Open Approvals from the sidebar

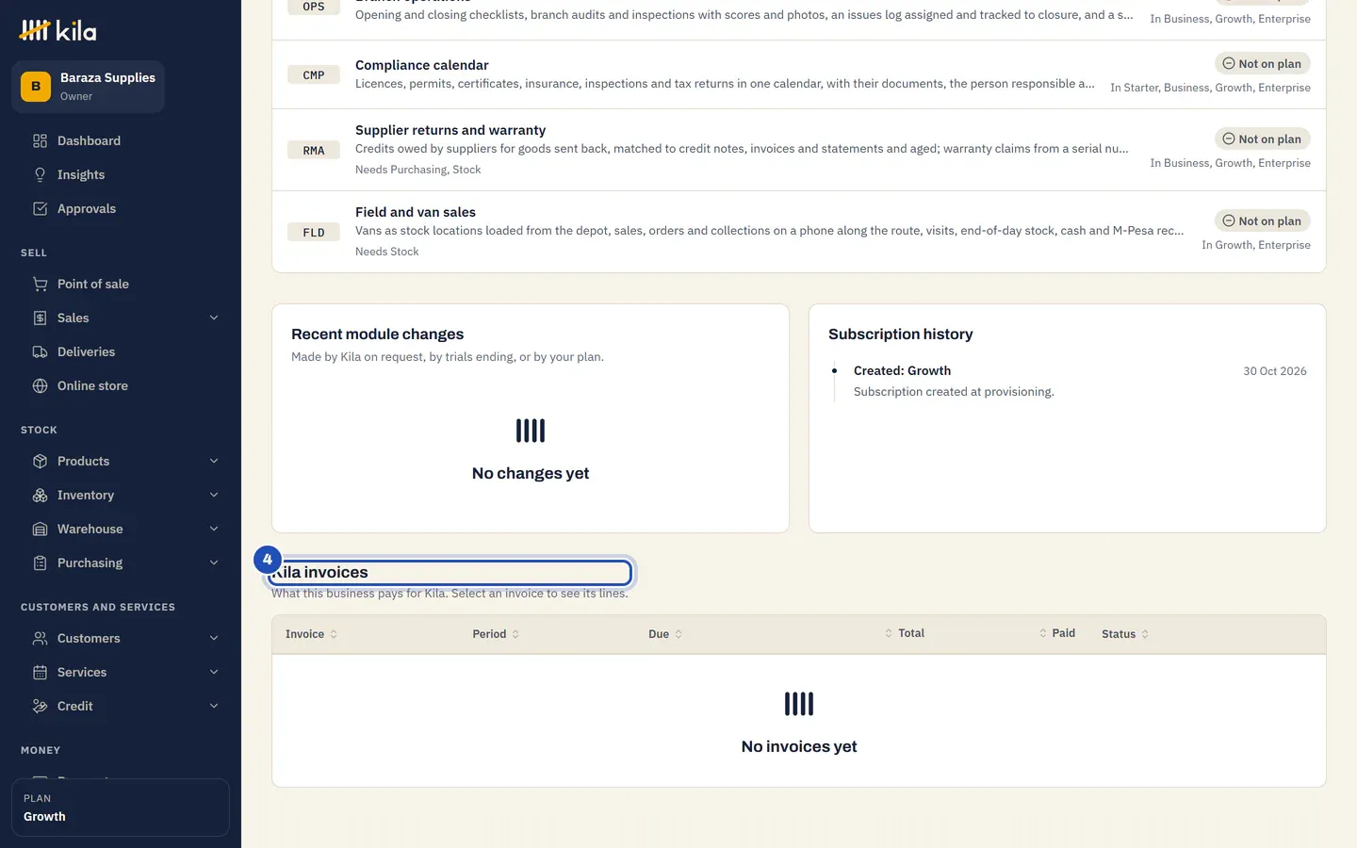pyautogui.click(x=121, y=208)
